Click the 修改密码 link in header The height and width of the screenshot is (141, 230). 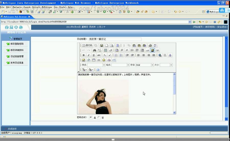210,27
